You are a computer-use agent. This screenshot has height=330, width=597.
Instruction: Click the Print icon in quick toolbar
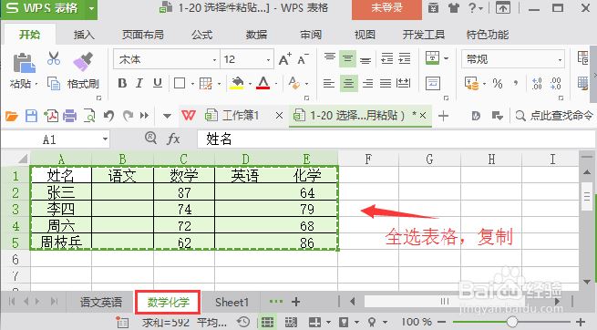69,116
